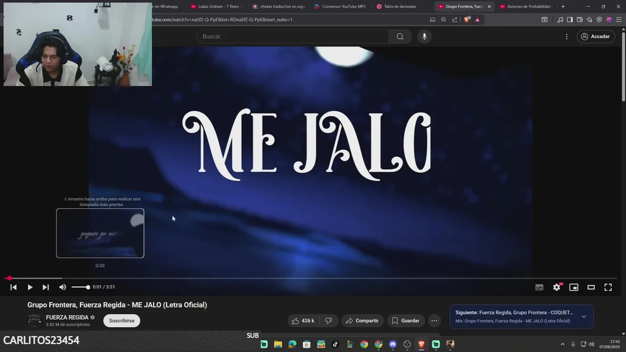Click the 0:33 seek preview thumbnail

click(100, 233)
